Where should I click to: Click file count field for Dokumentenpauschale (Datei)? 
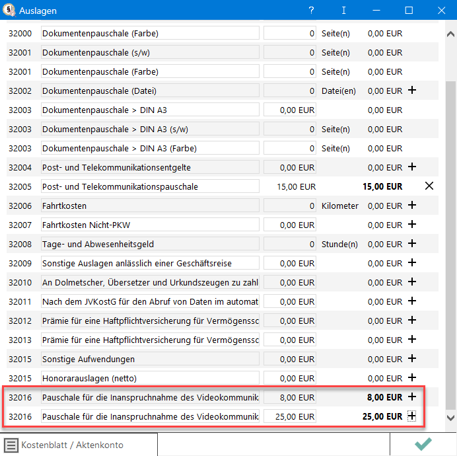coord(290,91)
